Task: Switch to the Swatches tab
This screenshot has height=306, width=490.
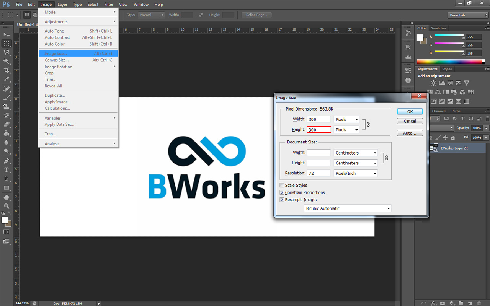Action: tap(438, 28)
